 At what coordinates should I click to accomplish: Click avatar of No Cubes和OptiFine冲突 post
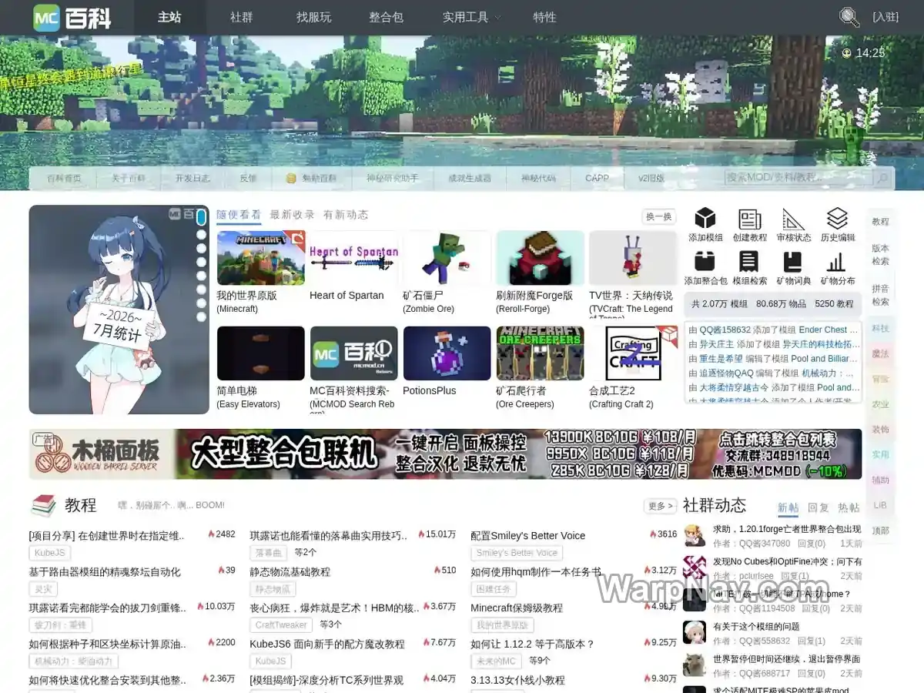695,568
